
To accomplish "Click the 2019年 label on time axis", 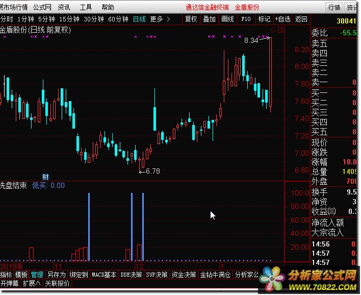I will [12, 266].
